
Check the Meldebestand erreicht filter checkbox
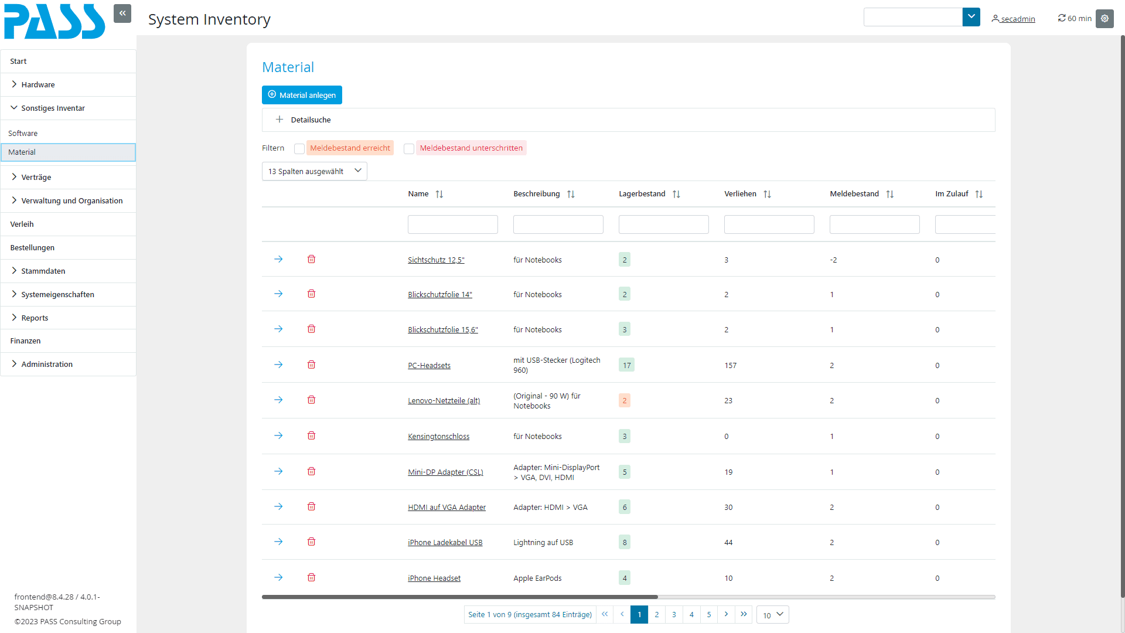tap(299, 148)
